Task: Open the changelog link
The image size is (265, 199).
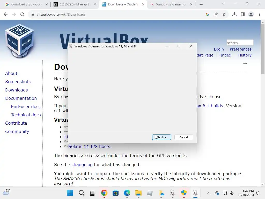Action: [x=82, y=165]
